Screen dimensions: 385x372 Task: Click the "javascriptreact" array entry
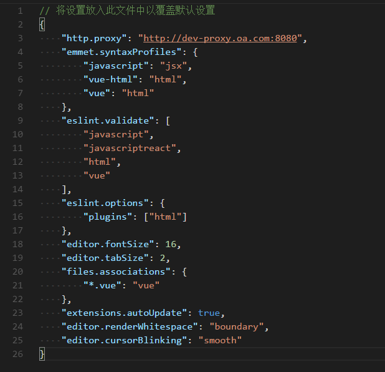(x=130, y=149)
